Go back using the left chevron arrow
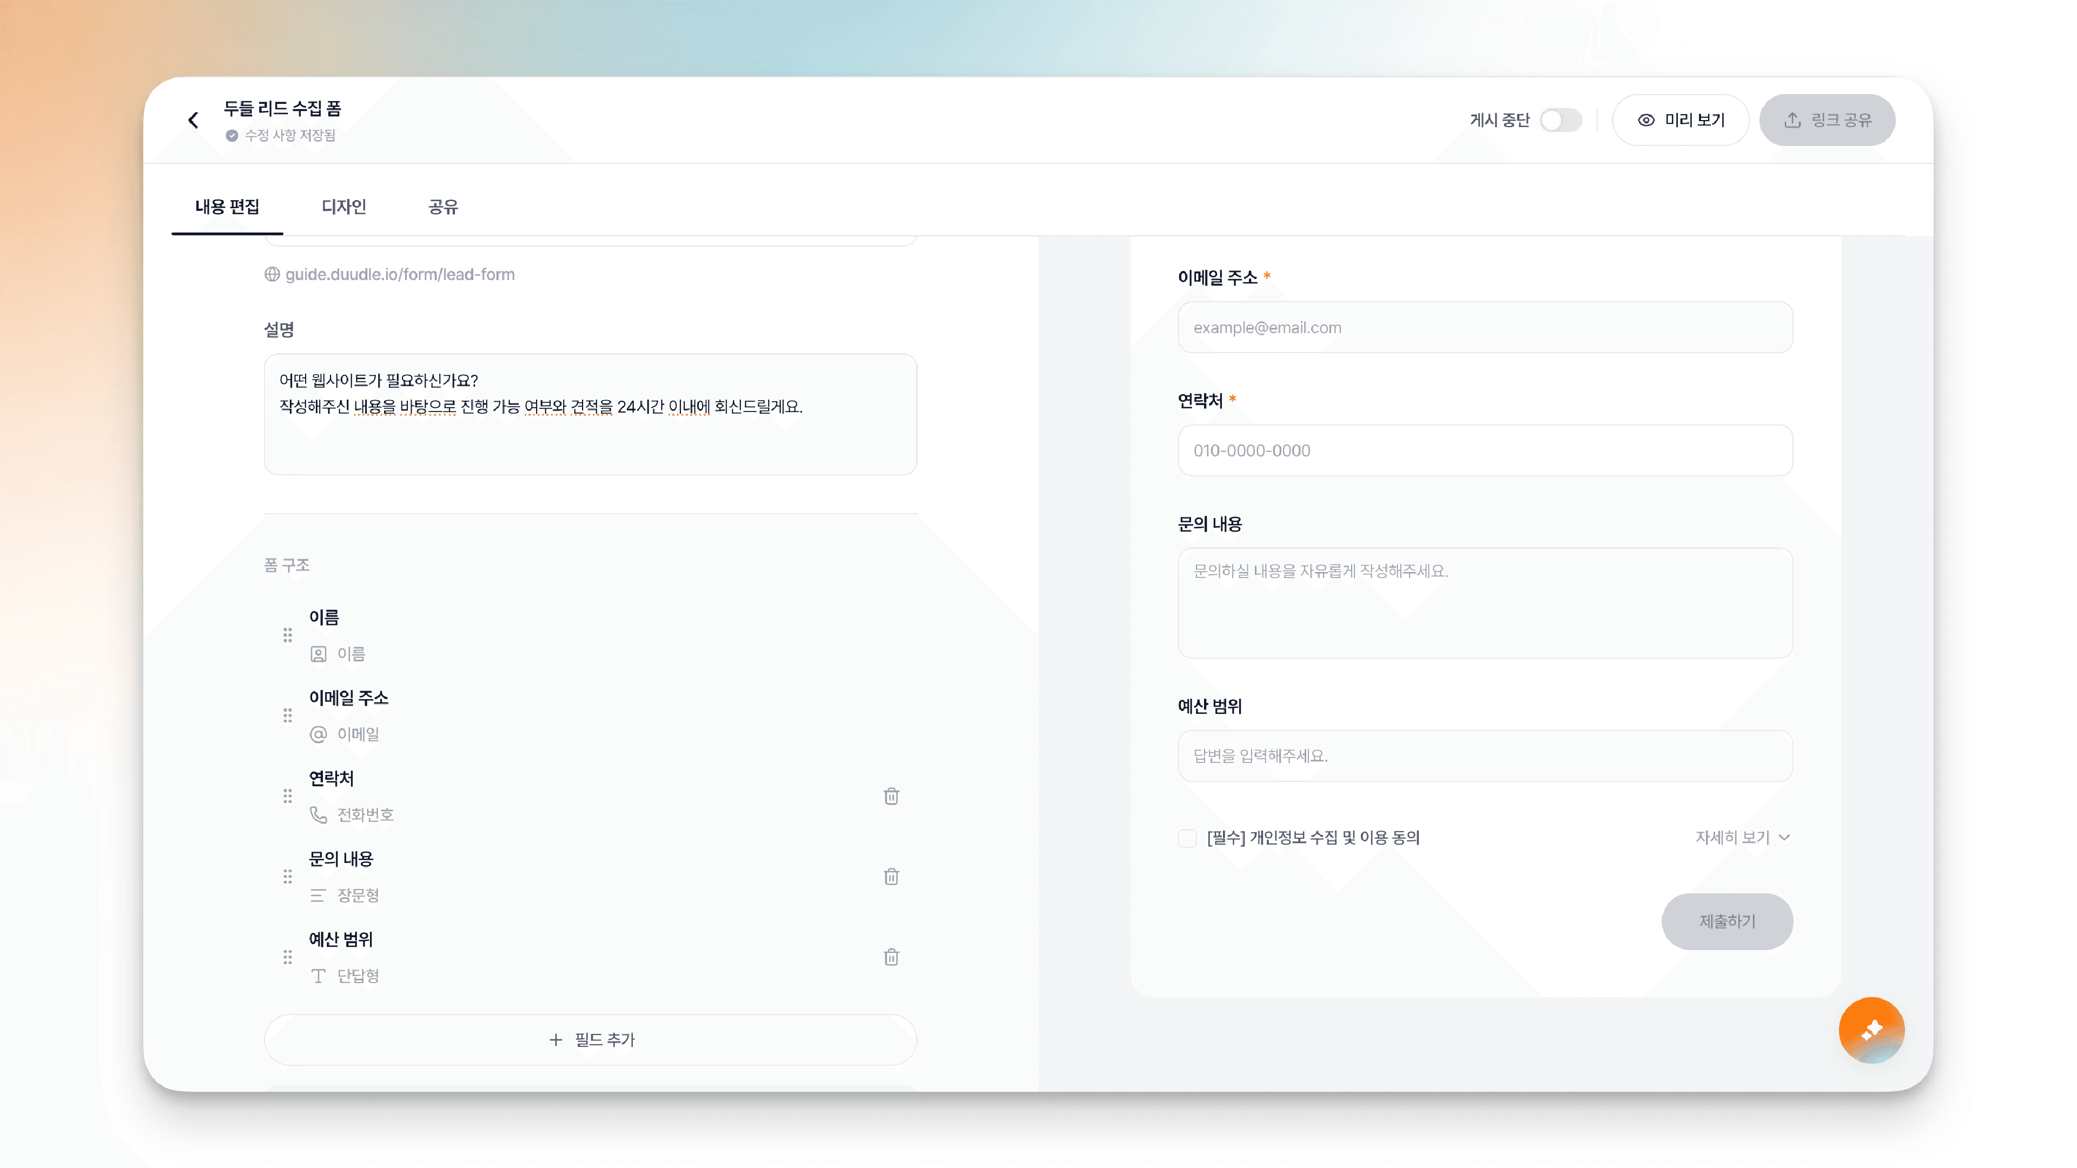The image size is (2077, 1168). click(x=194, y=120)
